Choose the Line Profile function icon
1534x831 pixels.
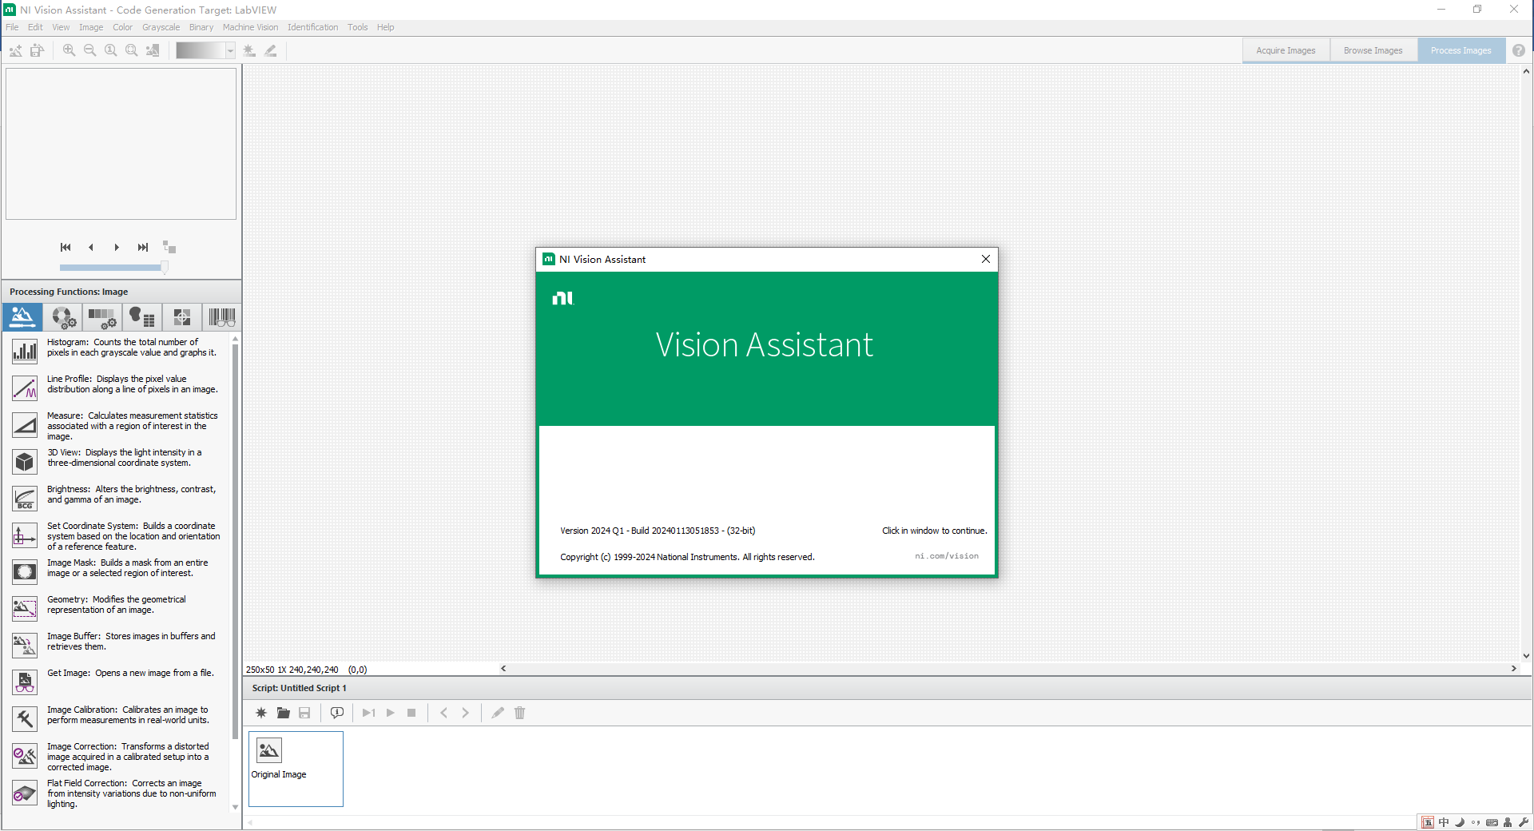(25, 388)
